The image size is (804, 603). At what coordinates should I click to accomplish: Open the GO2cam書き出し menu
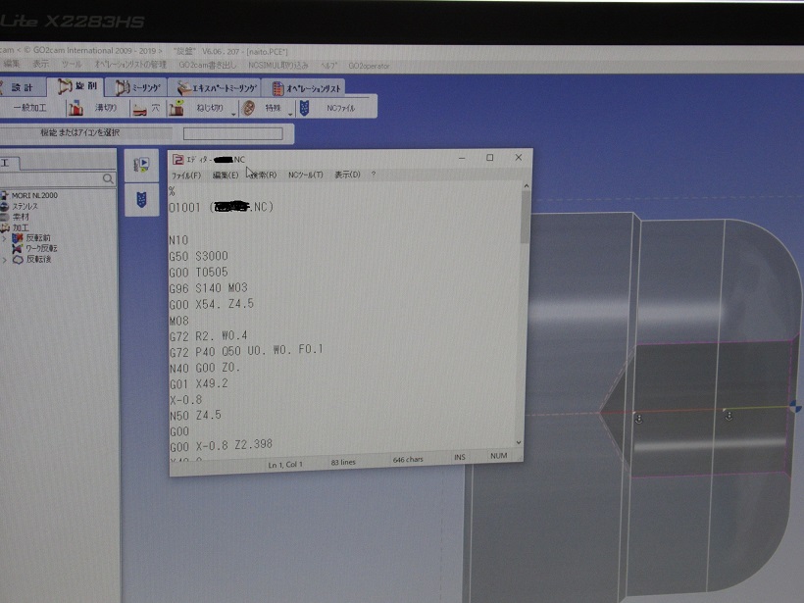point(207,65)
